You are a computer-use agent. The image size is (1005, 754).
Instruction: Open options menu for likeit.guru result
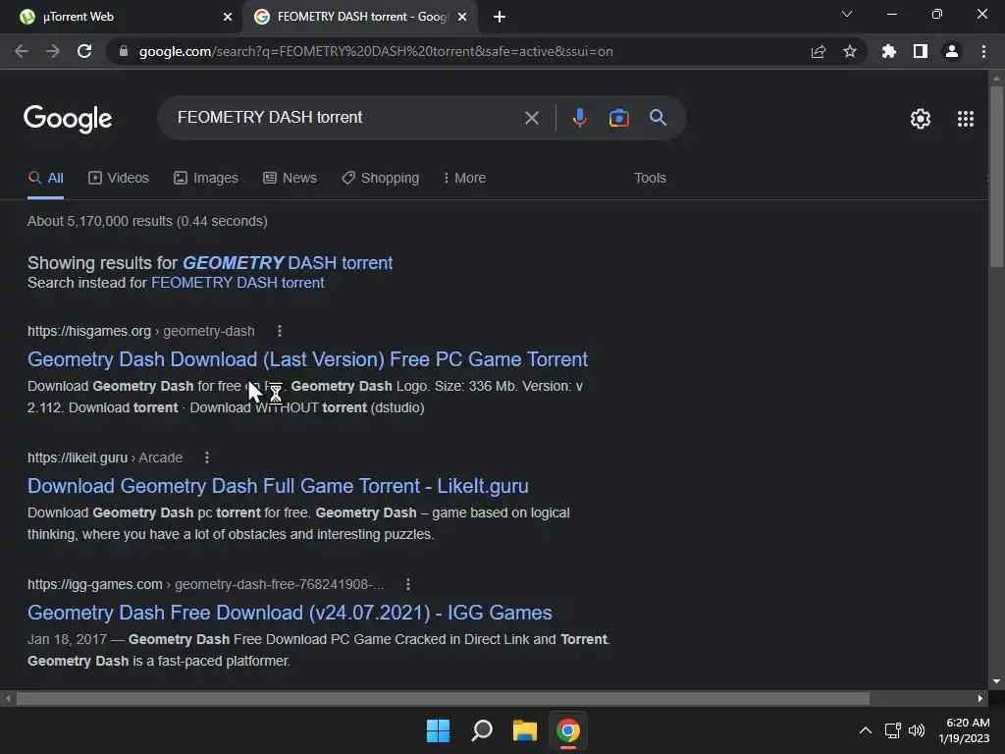coord(206,458)
